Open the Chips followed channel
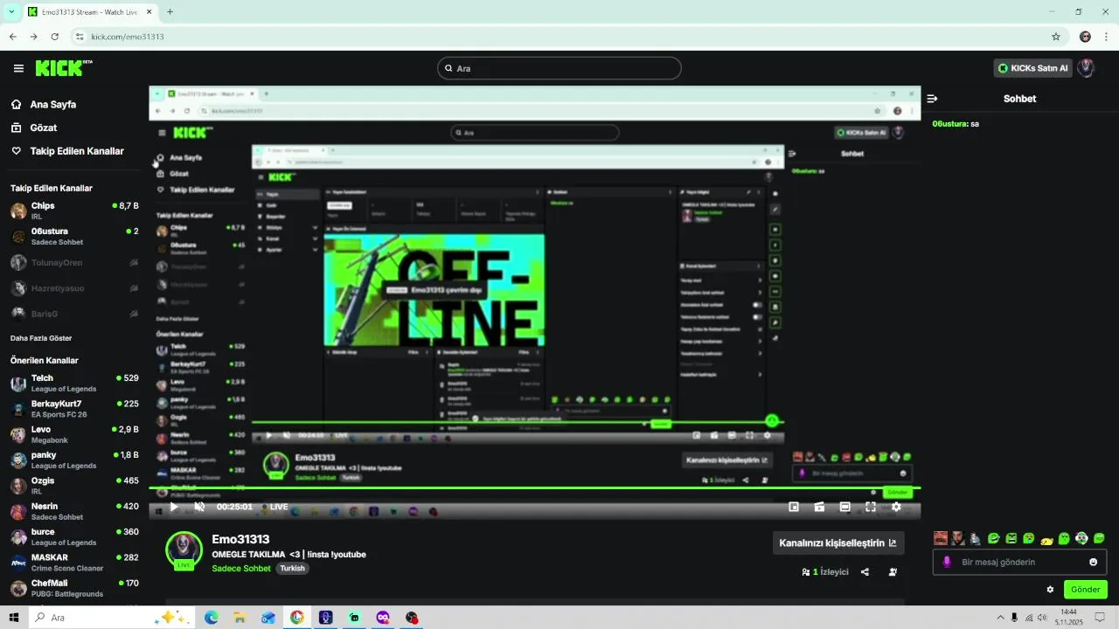Image resolution: width=1119 pixels, height=629 pixels. 74,211
